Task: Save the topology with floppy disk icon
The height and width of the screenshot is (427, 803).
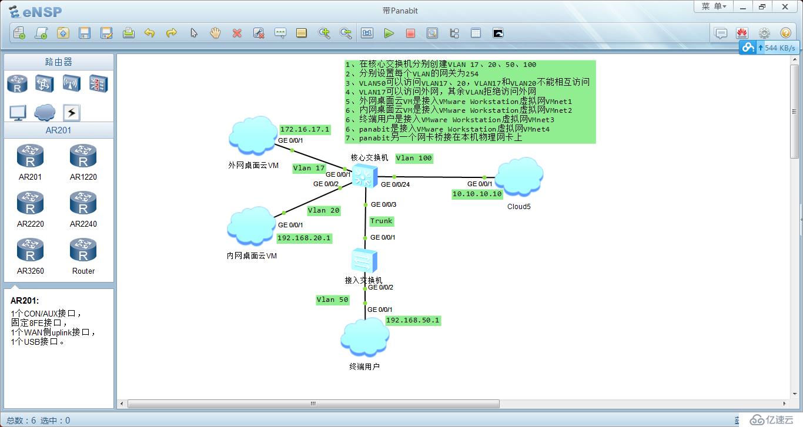Action: coord(85,33)
